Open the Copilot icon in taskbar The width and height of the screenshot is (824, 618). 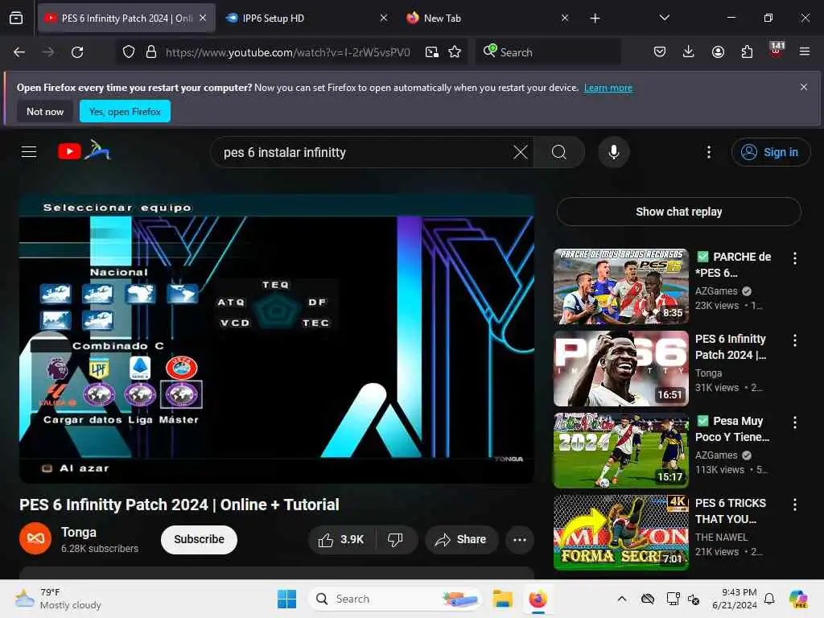797,599
